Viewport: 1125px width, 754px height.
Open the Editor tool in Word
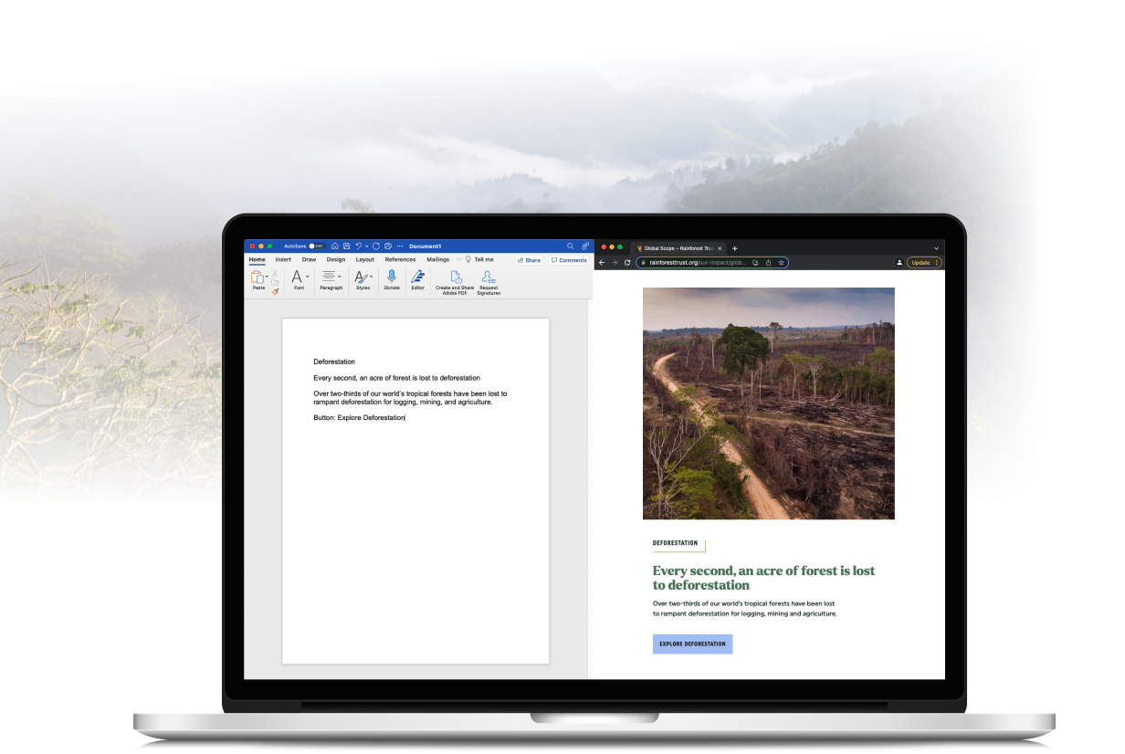pyautogui.click(x=417, y=277)
